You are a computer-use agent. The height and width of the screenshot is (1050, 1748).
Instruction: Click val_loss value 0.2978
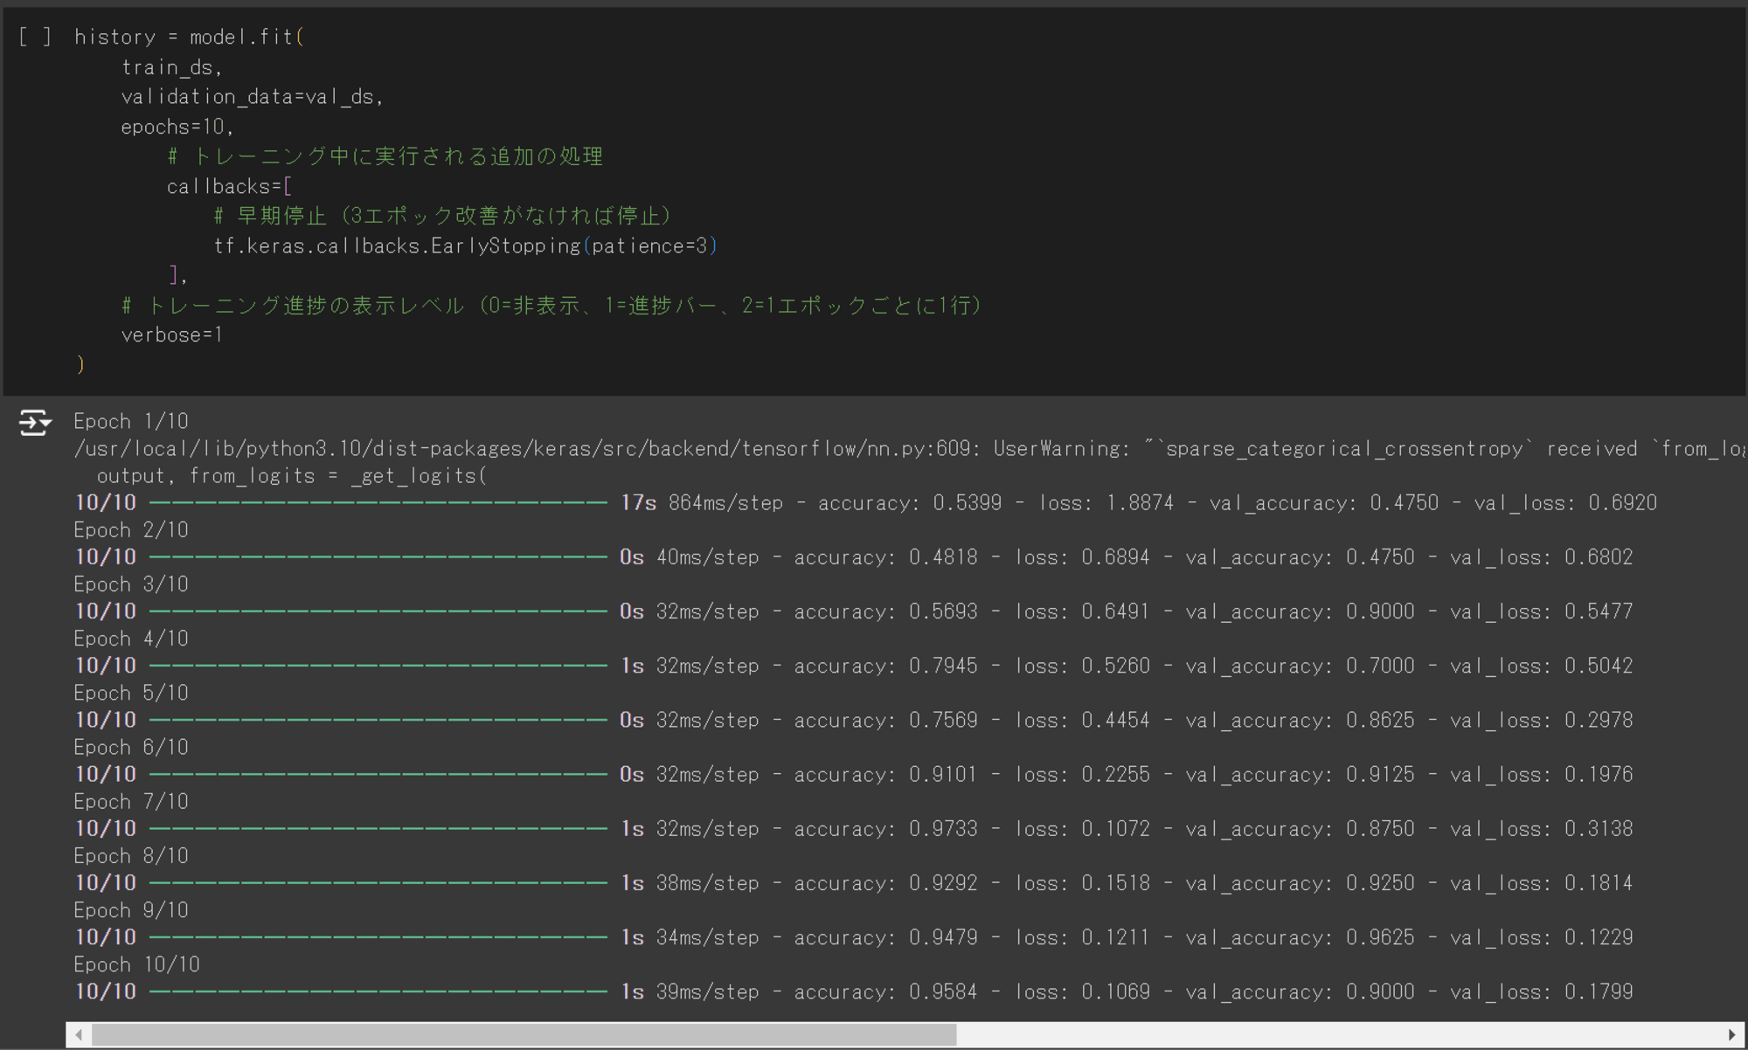point(1599,720)
